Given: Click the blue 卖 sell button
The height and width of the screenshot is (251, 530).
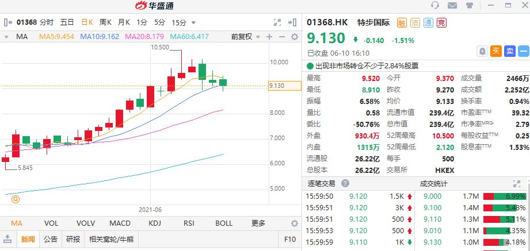Looking at the screenshot, I should tap(510, 51).
